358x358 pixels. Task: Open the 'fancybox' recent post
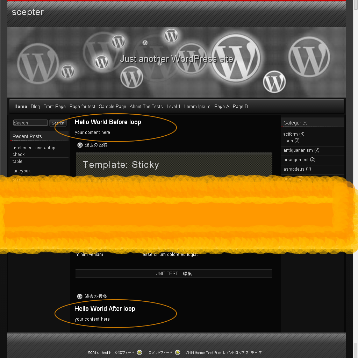[21, 171]
